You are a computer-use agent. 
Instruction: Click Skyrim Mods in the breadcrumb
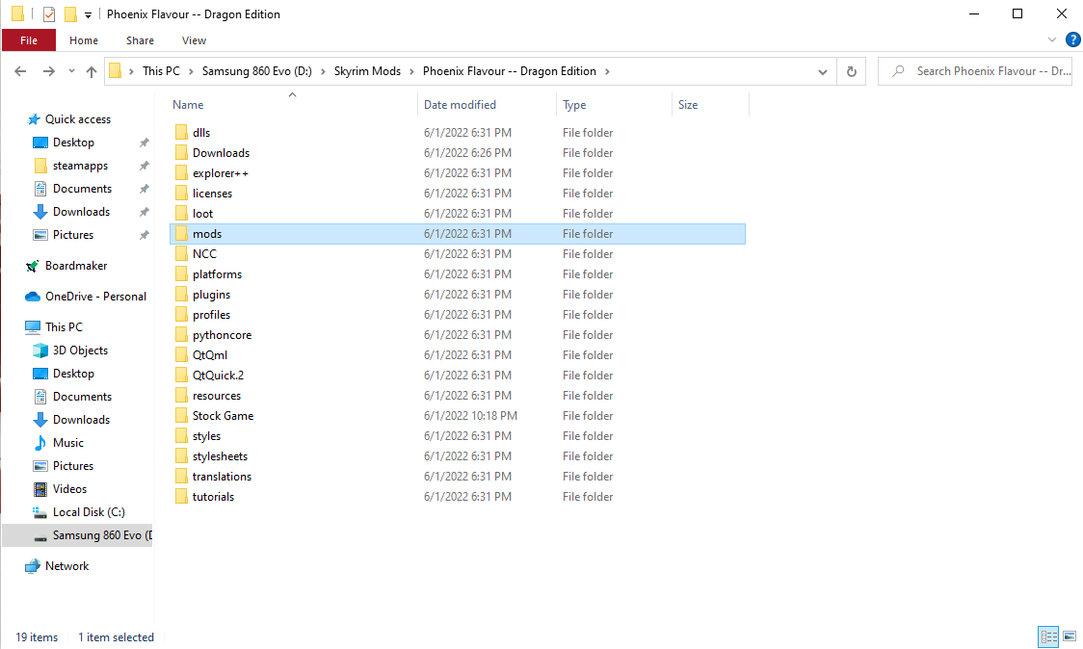[367, 71]
